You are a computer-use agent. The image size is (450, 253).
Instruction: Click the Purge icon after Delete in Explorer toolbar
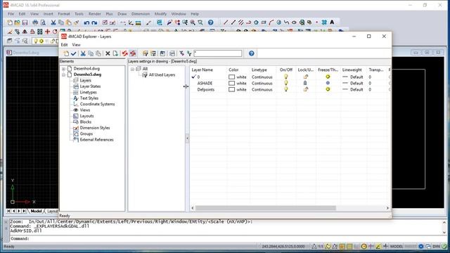[115, 53]
